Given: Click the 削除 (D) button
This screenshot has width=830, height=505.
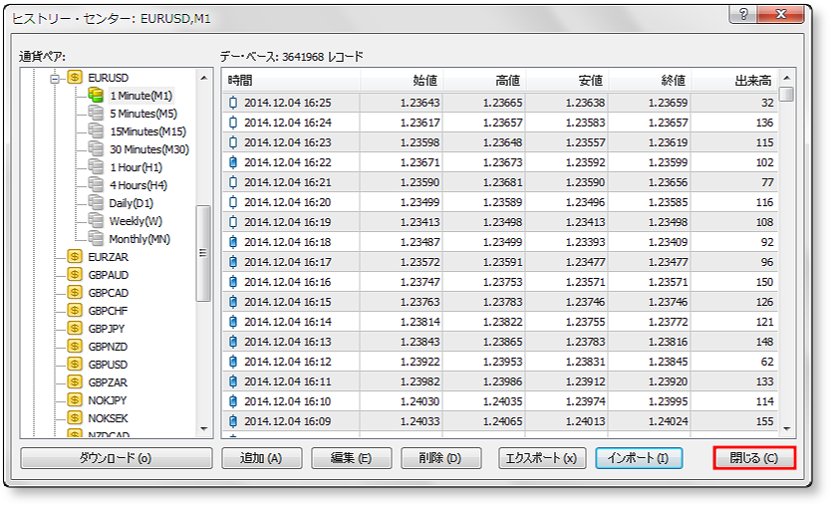Looking at the screenshot, I should (x=441, y=458).
